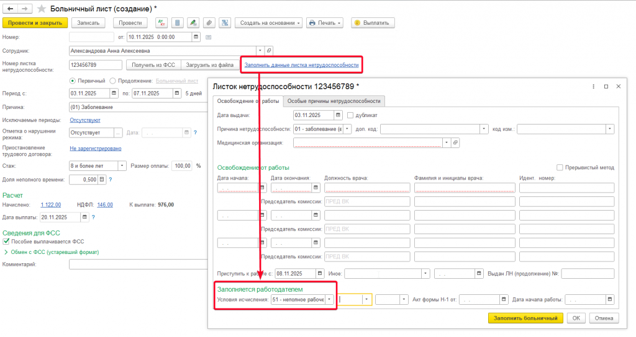Open the linked documents structure icon
This screenshot has width=636, height=337.
pos(225,23)
